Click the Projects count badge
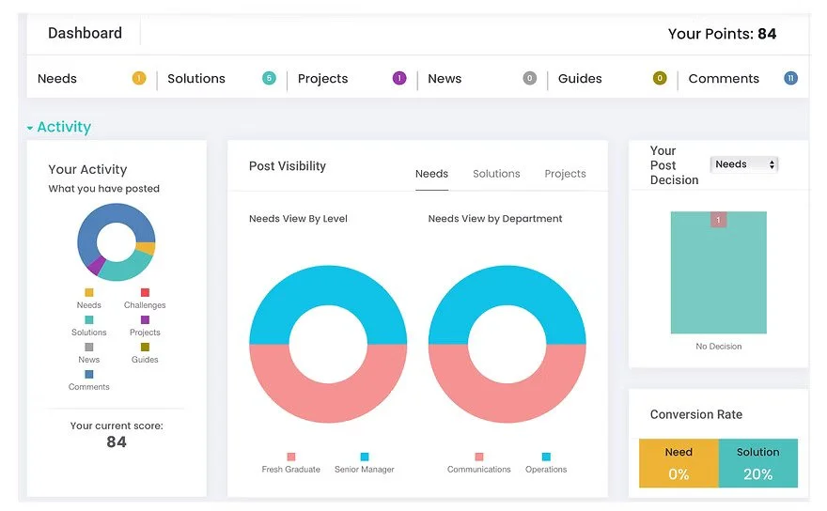 pyautogui.click(x=399, y=79)
